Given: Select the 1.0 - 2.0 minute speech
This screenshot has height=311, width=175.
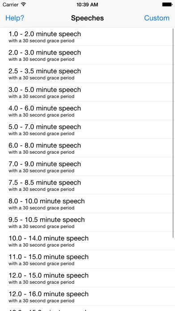Looking at the screenshot, I should point(87,37).
